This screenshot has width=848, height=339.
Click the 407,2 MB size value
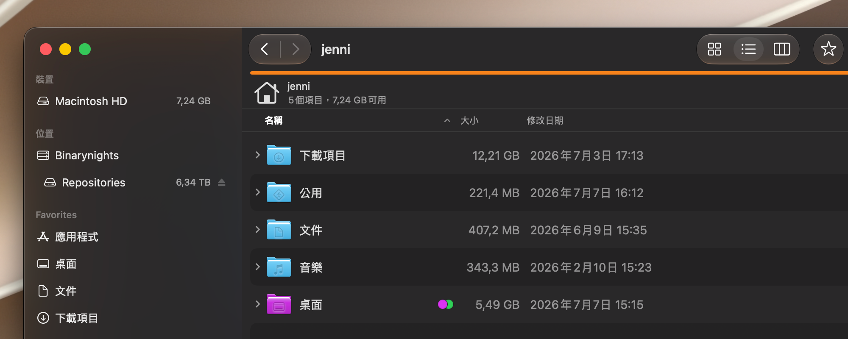point(494,230)
